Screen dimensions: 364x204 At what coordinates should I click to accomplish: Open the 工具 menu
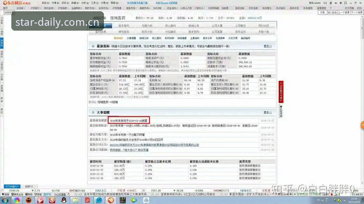coord(95,3)
